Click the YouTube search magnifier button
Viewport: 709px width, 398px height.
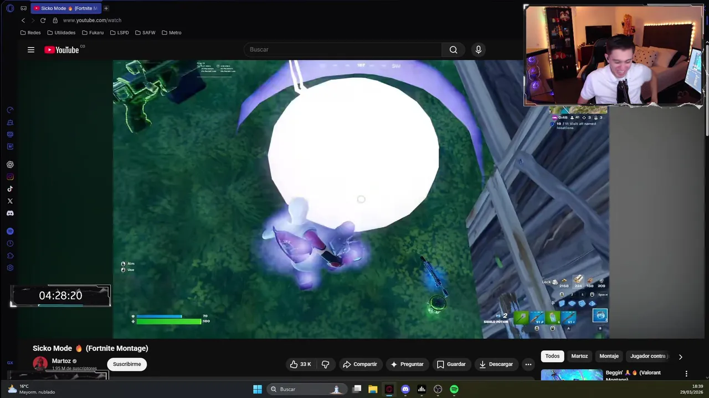click(453, 50)
